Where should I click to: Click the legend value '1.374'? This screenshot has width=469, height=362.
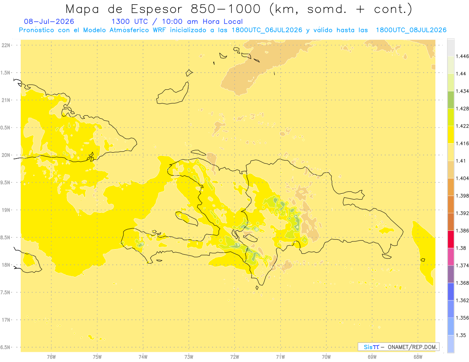point(462,265)
